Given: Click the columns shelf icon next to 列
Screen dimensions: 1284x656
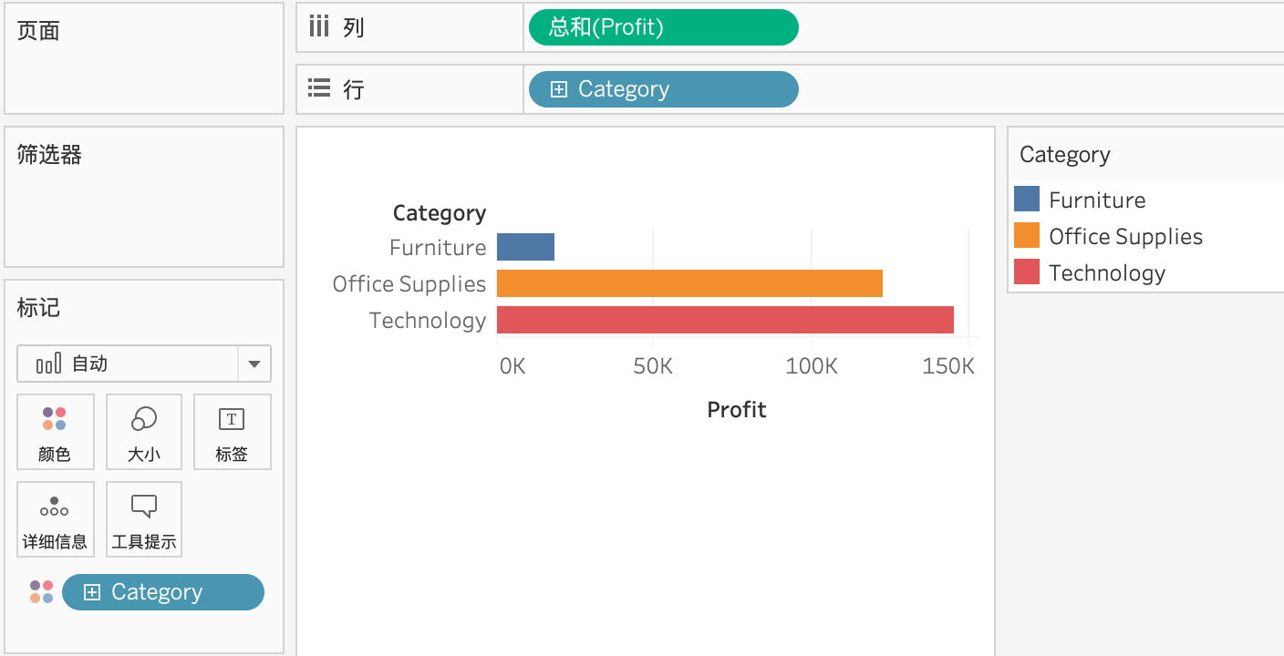Looking at the screenshot, I should click(x=318, y=26).
